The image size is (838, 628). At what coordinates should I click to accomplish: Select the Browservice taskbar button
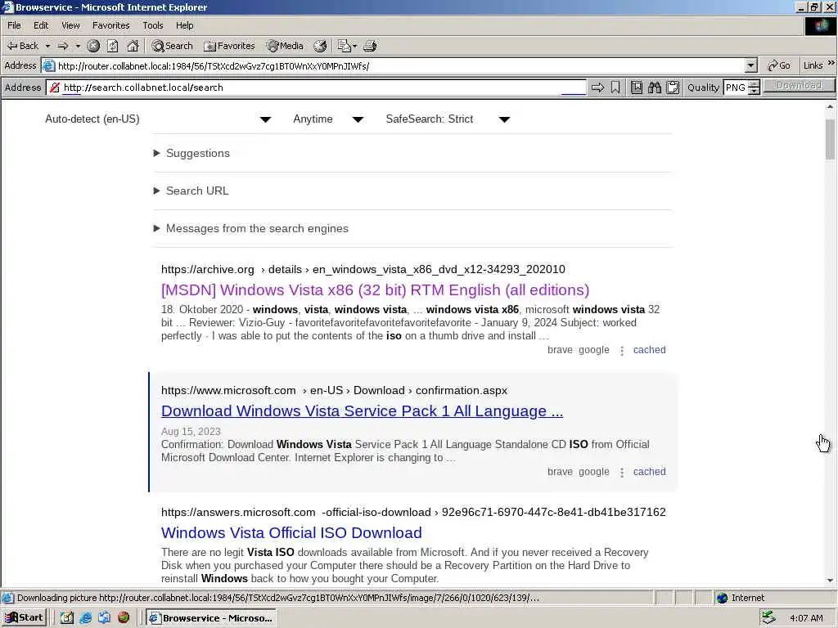tap(211, 618)
